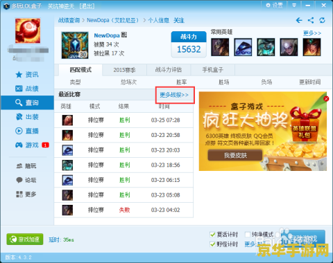Expand 更多>> next to 常用英雄
This screenshot has height=263, width=333.
click(x=312, y=33)
